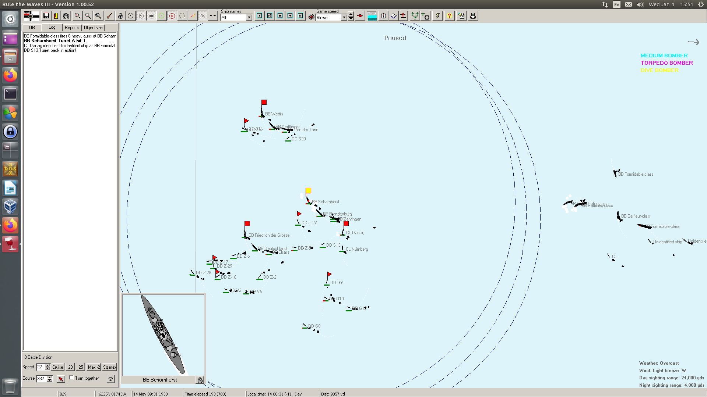The width and height of the screenshot is (707, 397).
Task: Select BB Scharnhorst Turret A hit log entry
Action: pyautogui.click(x=70, y=41)
